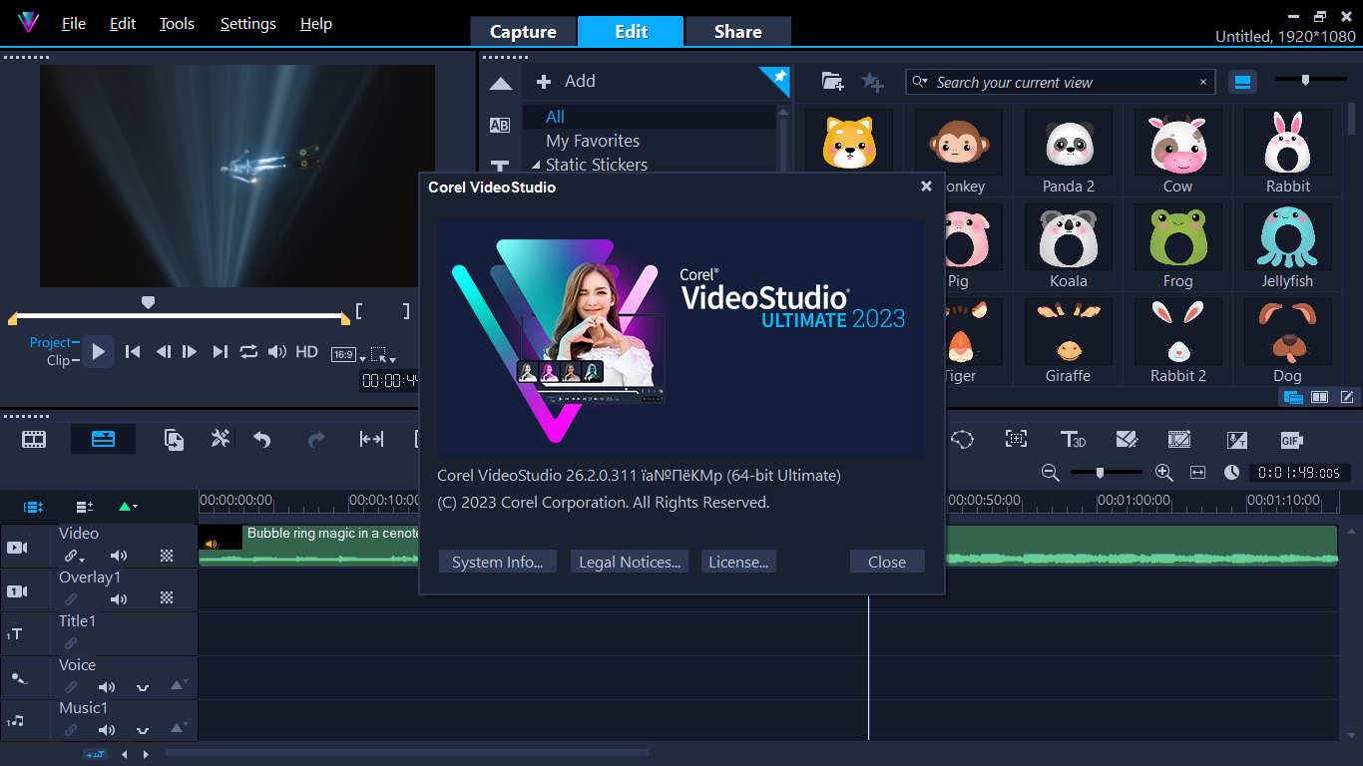1363x766 pixels.
Task: Expand the Voice track height arrow
Action: 178,685
